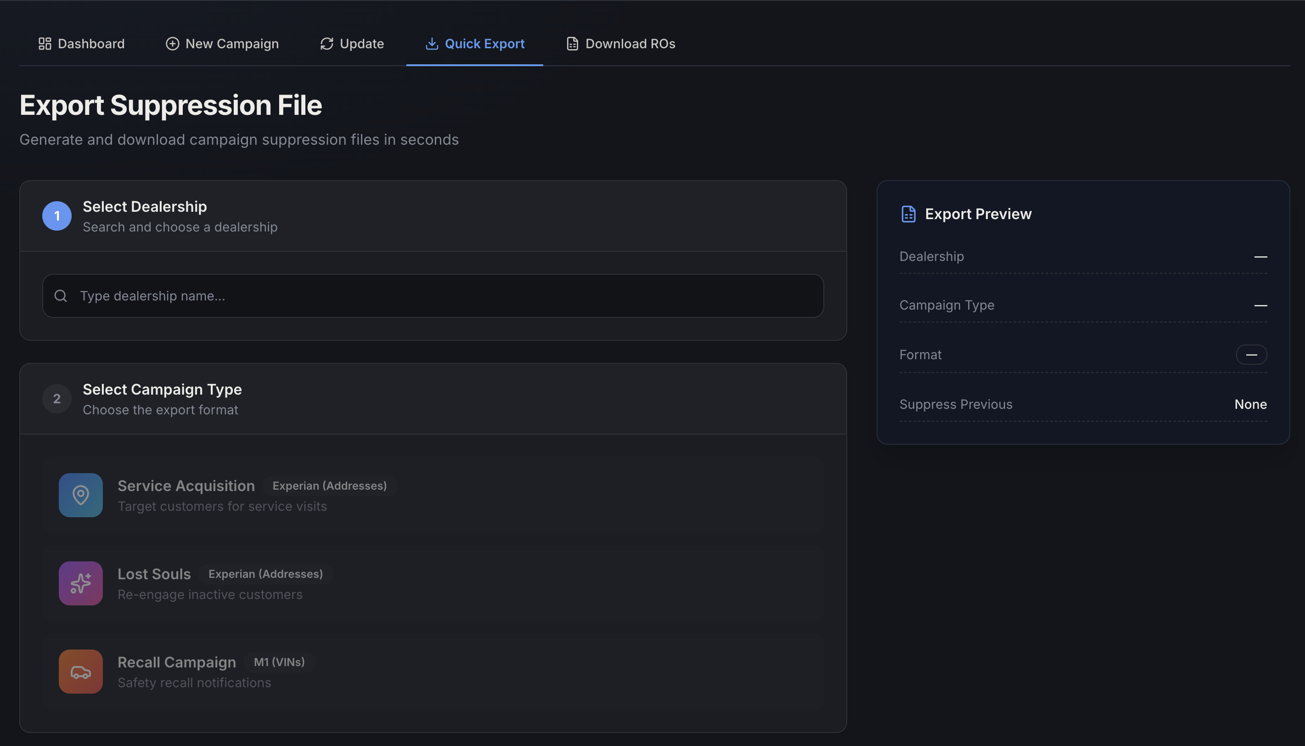Click the Experian (Addresses) badge on Lost Souls
This screenshot has height=746, width=1305.
[266, 574]
